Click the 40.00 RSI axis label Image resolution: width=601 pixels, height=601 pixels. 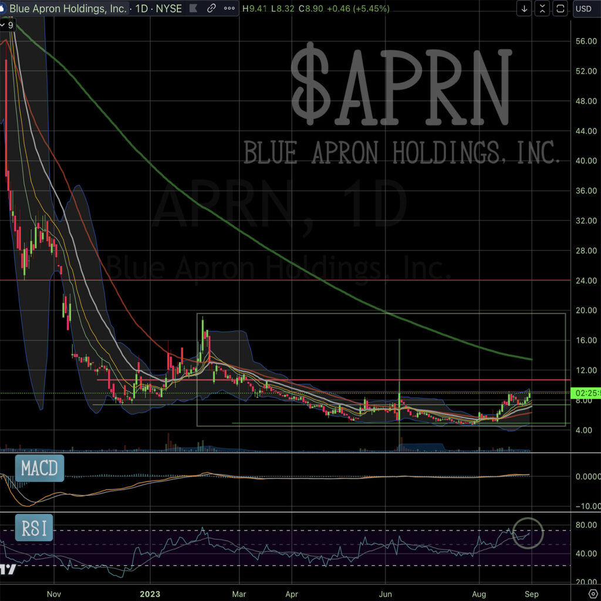coord(586,553)
